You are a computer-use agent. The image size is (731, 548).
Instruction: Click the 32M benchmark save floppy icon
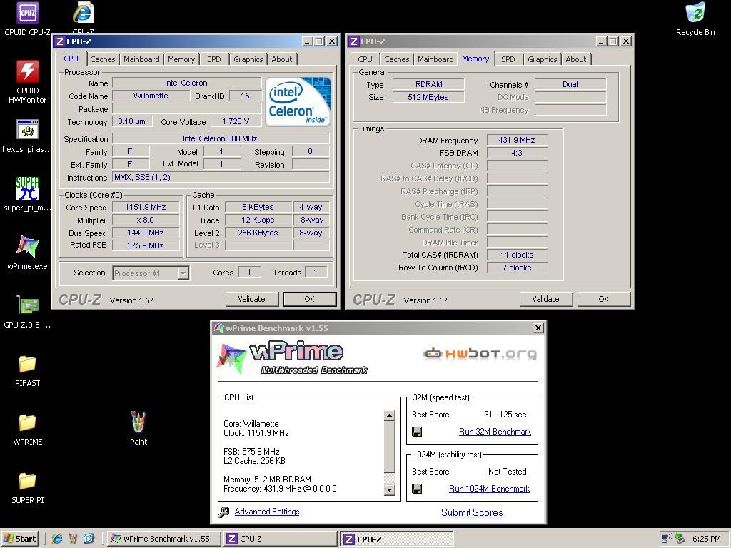coord(417,432)
